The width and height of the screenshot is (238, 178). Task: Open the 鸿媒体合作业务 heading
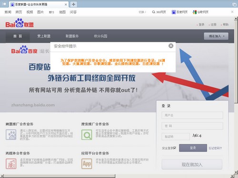(x=18, y=153)
